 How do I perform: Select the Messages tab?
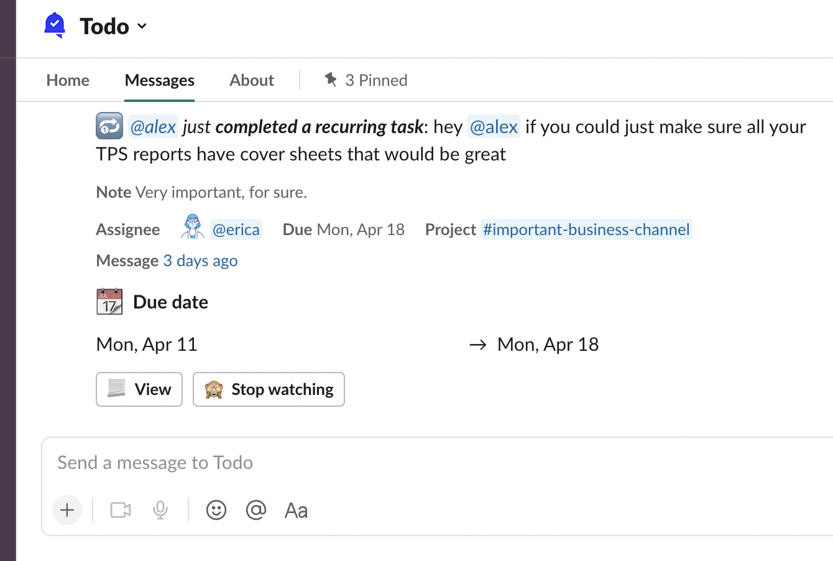tap(159, 80)
